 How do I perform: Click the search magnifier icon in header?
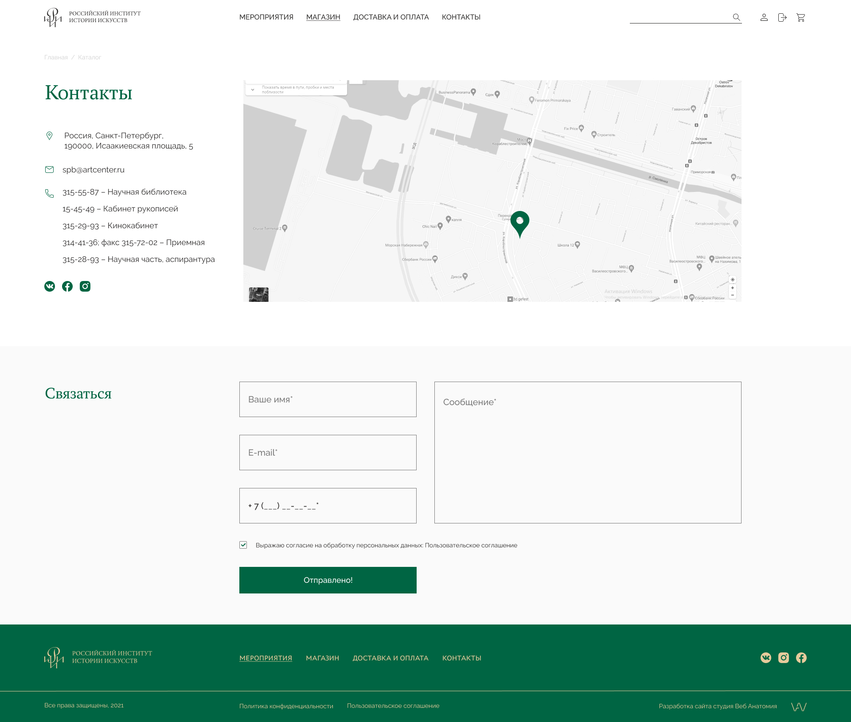pyautogui.click(x=736, y=17)
